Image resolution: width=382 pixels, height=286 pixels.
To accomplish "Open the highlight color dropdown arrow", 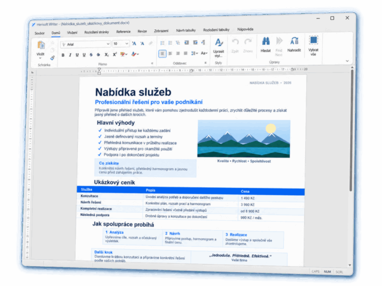I will [x=126, y=54].
